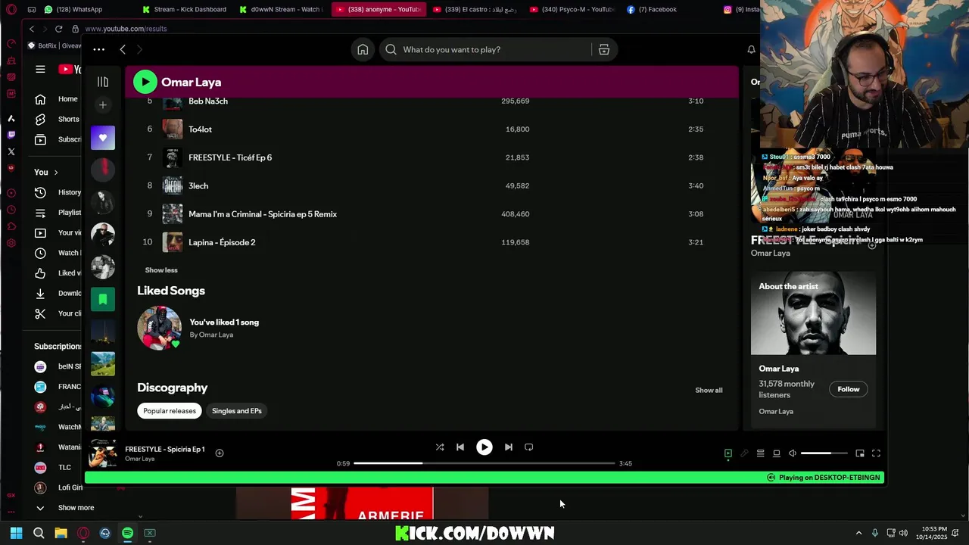Image resolution: width=969 pixels, height=545 pixels.
Task: Go back with the Spotify back arrow
Action: pyautogui.click(x=123, y=50)
